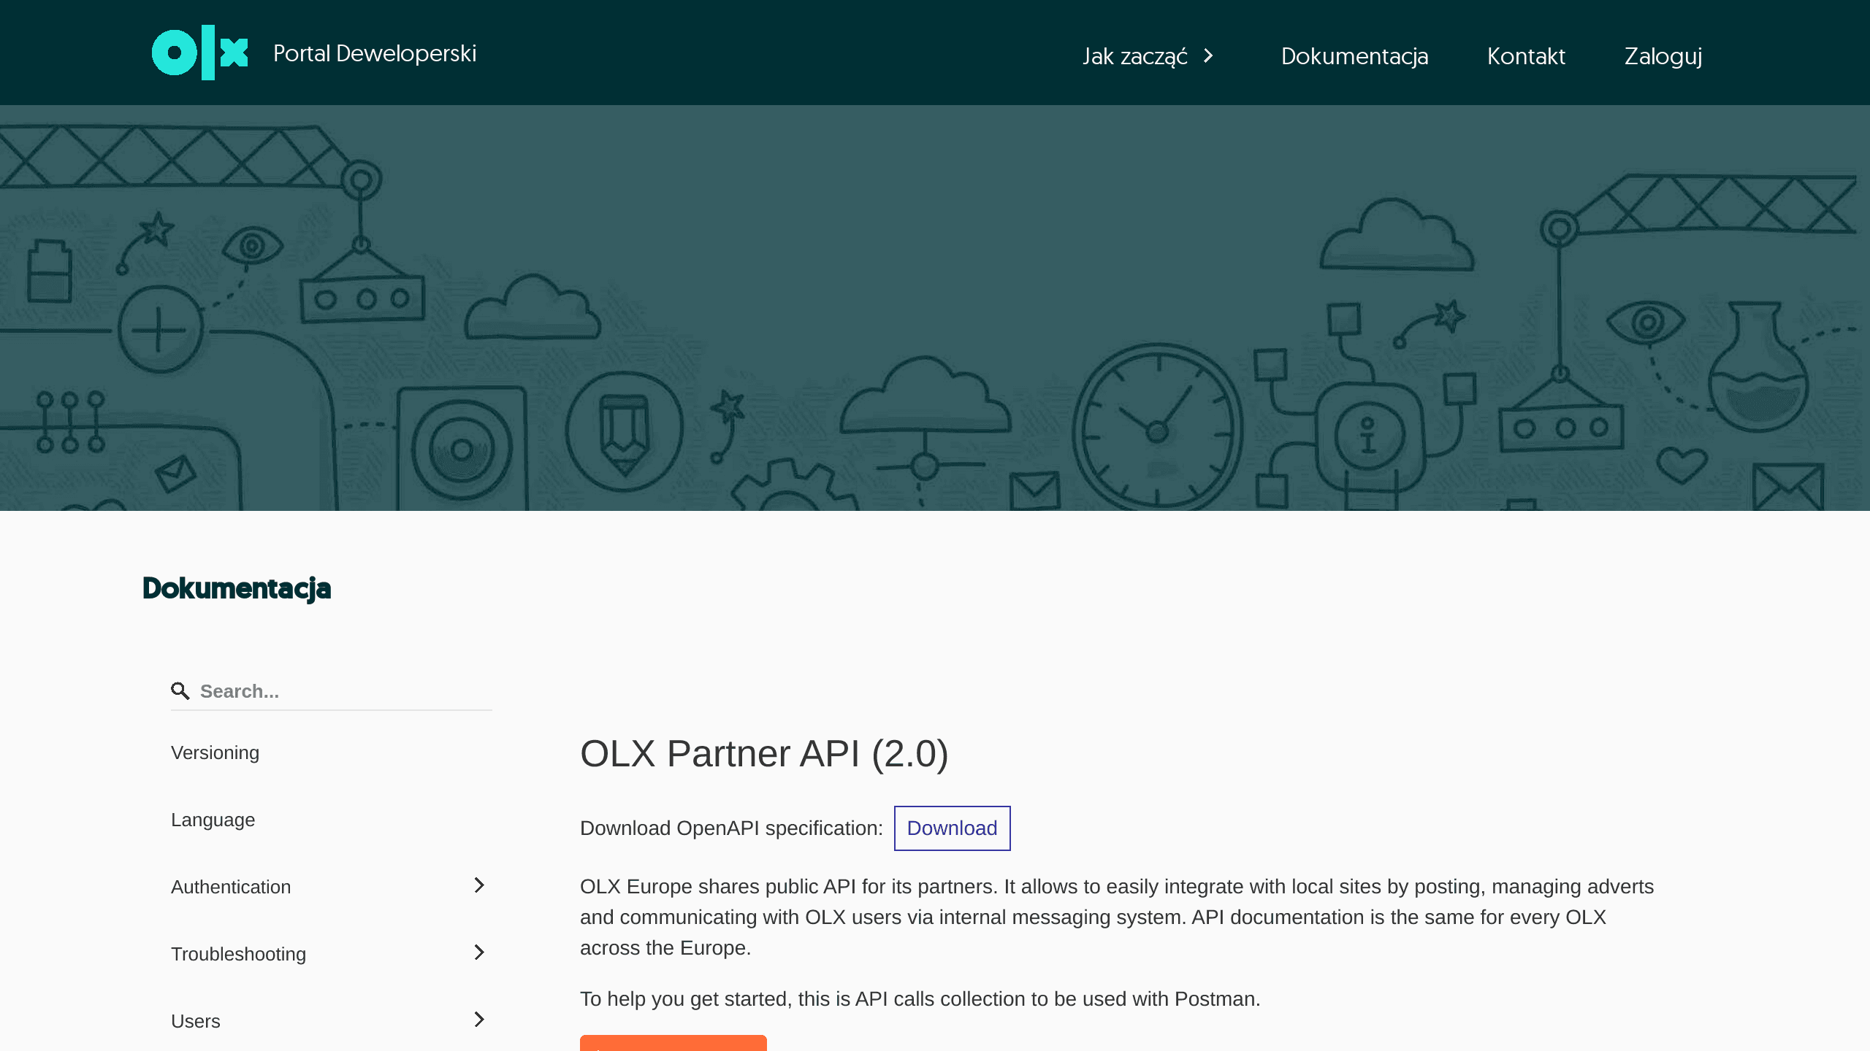This screenshot has height=1051, width=1870.
Task: Click the Dokumentacja navigation menu item
Action: click(x=1355, y=55)
